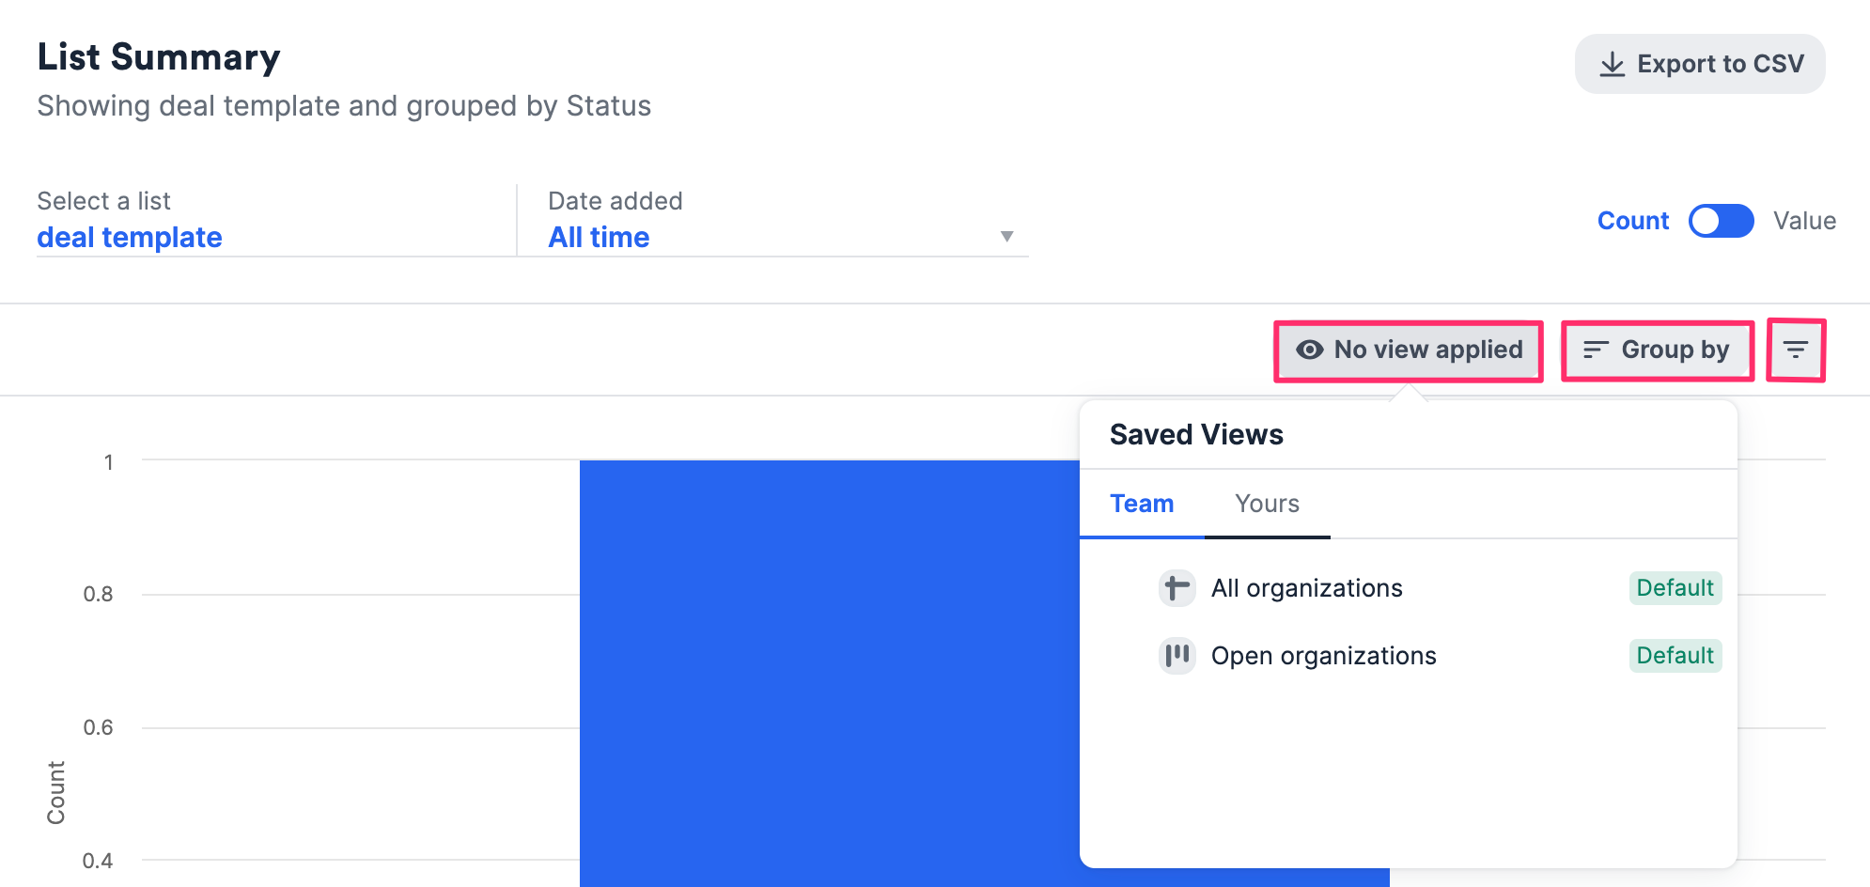Switch to the Yours saved views tab

(1267, 504)
